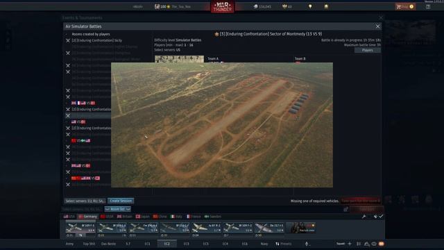Click Select servers: EU, RU, SA button
Image resolution: width=444 pixels, height=250 pixels.
85,201
